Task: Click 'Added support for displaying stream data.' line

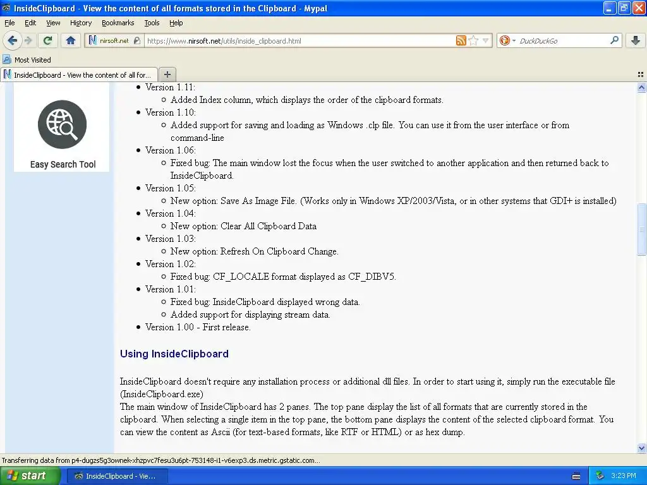Action: coord(250,314)
